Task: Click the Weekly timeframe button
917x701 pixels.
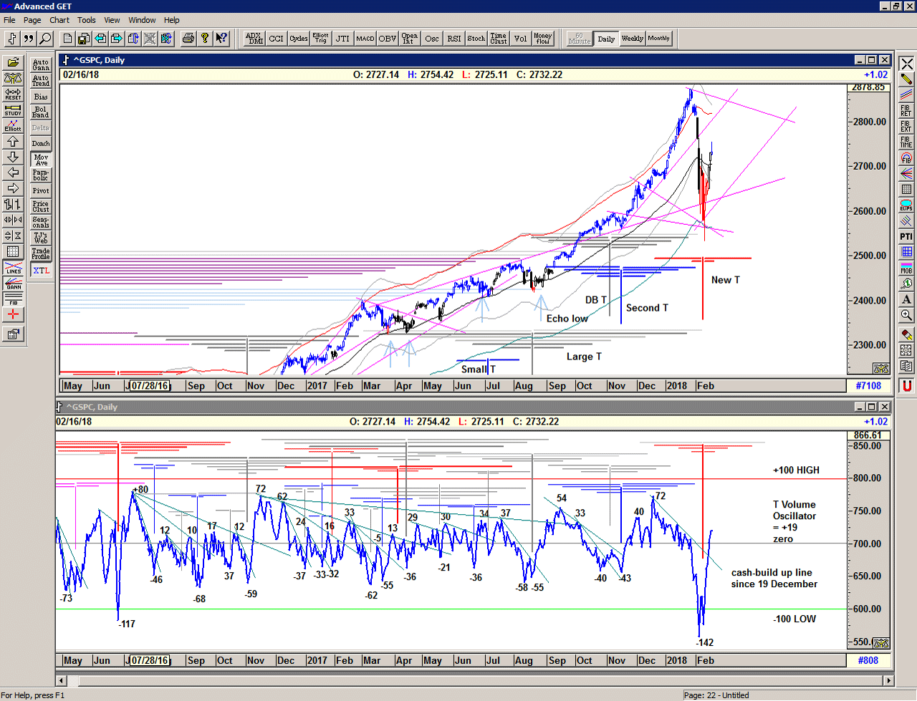Action: pos(632,39)
